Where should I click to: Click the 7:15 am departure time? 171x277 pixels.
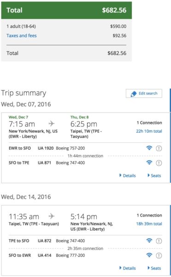point(22,124)
